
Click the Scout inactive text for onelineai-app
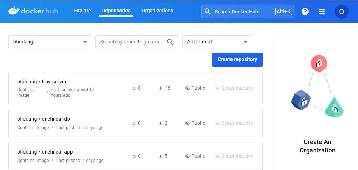click(x=237, y=156)
